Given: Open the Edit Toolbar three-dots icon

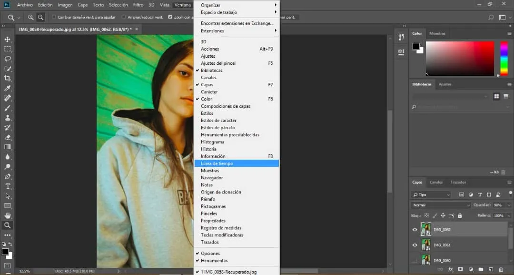Looking at the screenshot, I should (x=7, y=235).
